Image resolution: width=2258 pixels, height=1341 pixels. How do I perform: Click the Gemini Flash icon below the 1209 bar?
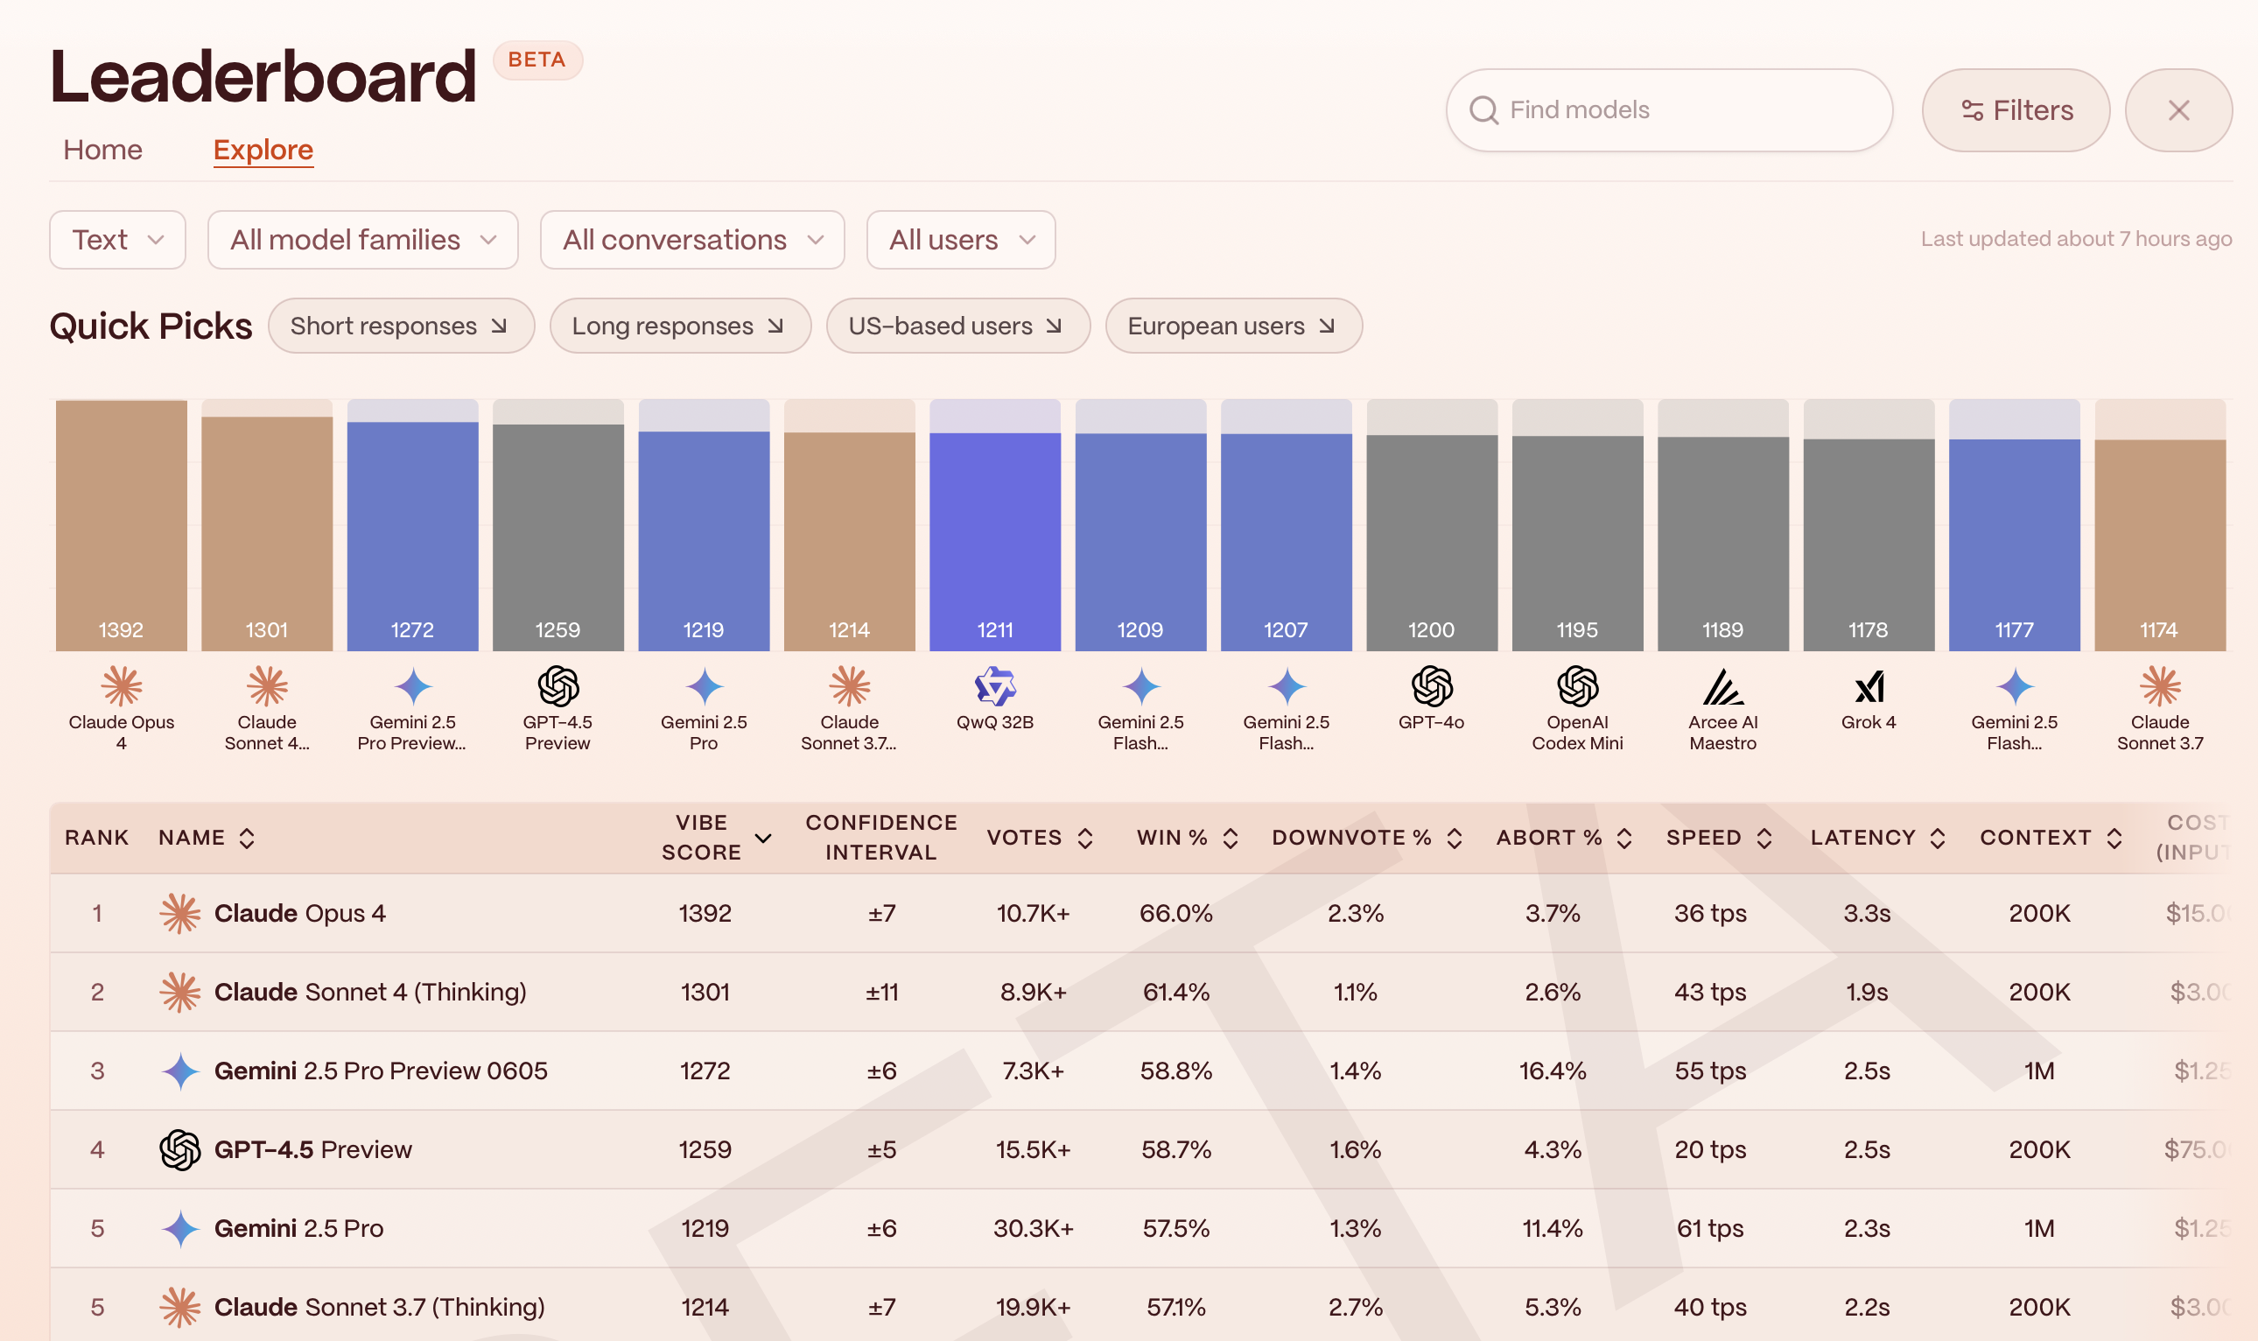click(1140, 687)
